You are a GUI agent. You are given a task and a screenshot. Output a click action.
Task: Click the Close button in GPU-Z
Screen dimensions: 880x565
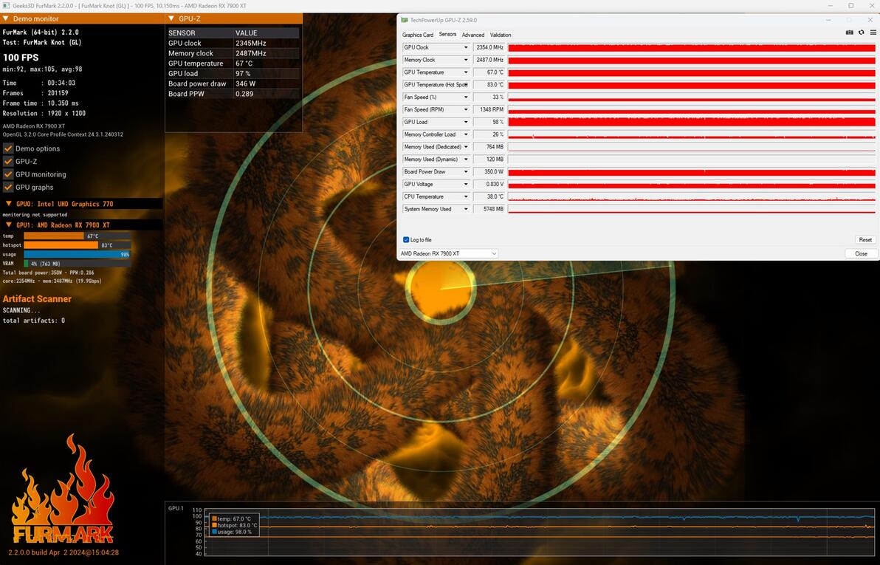coord(861,253)
